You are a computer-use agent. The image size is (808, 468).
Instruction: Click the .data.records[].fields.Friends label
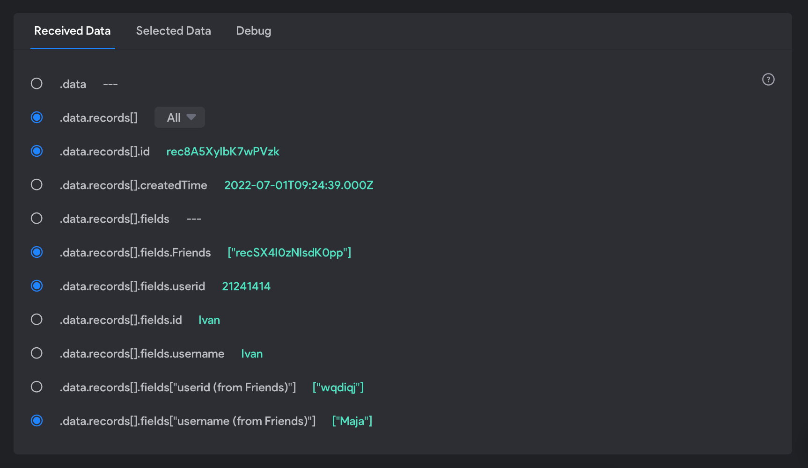(135, 253)
